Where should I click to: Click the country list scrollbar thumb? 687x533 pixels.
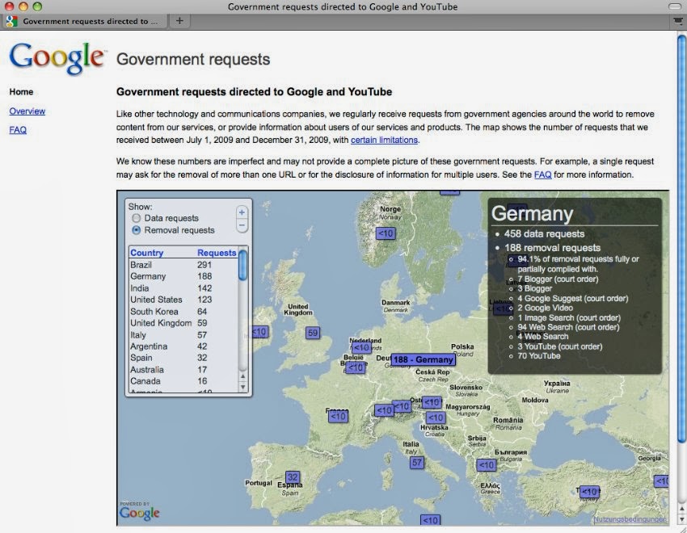[x=242, y=265]
